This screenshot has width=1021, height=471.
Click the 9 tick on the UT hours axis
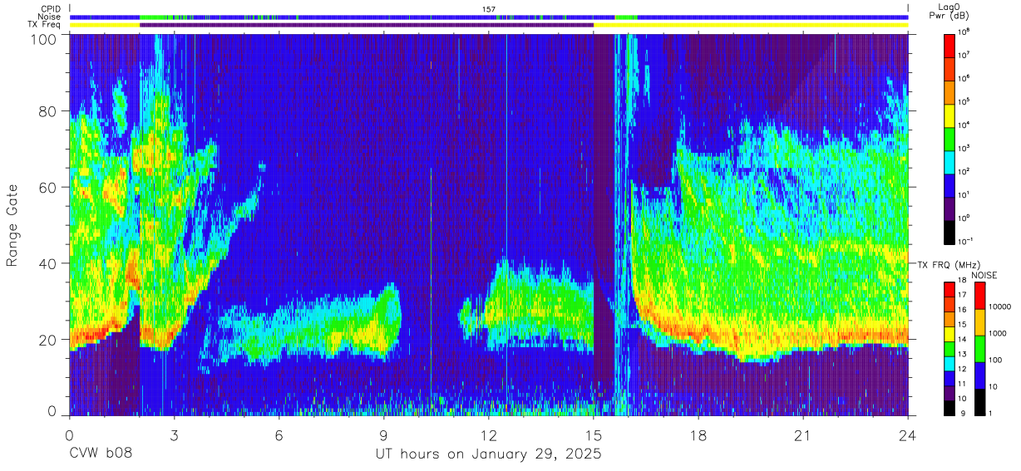click(x=383, y=434)
